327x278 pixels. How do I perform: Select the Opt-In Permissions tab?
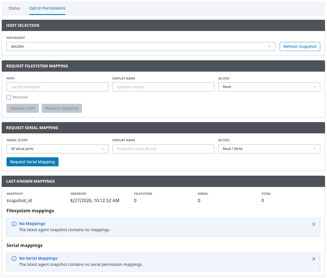click(47, 8)
